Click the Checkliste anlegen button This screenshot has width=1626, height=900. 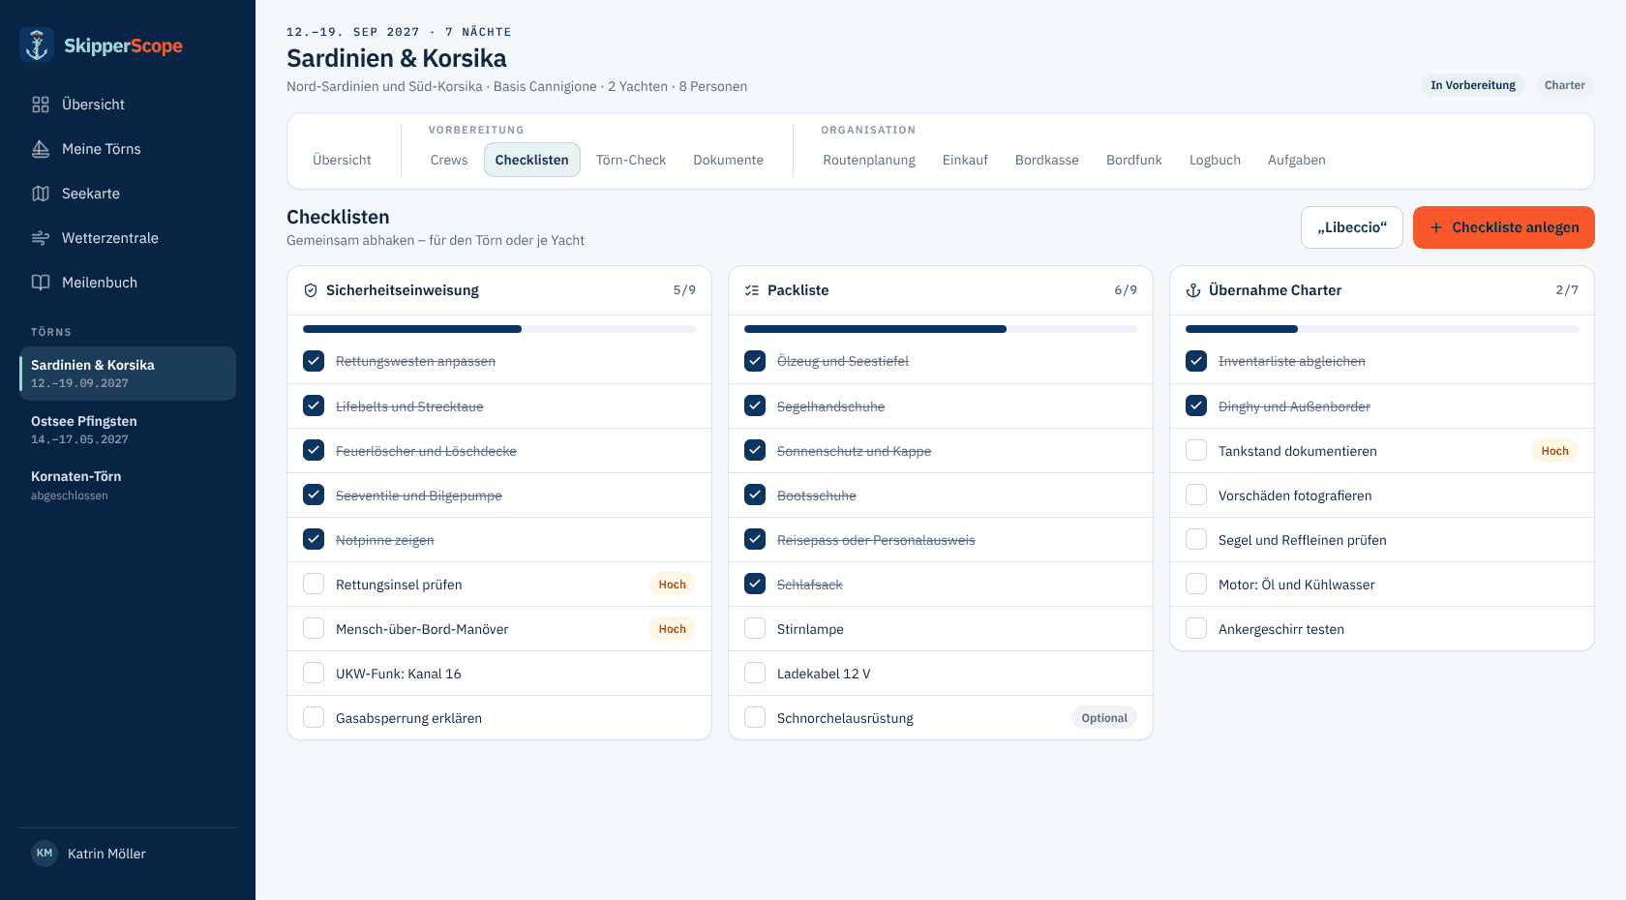click(x=1504, y=227)
